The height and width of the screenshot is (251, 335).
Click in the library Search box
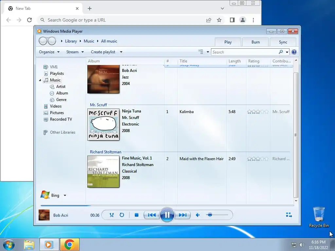245,52
